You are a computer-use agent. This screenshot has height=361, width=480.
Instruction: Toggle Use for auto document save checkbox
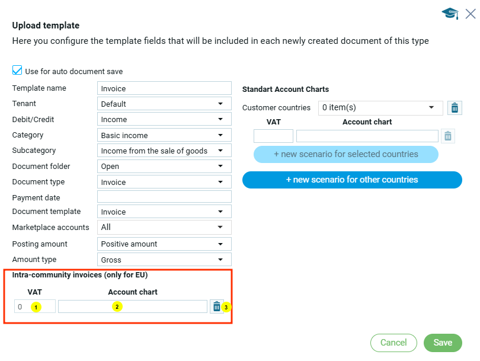pyautogui.click(x=17, y=71)
